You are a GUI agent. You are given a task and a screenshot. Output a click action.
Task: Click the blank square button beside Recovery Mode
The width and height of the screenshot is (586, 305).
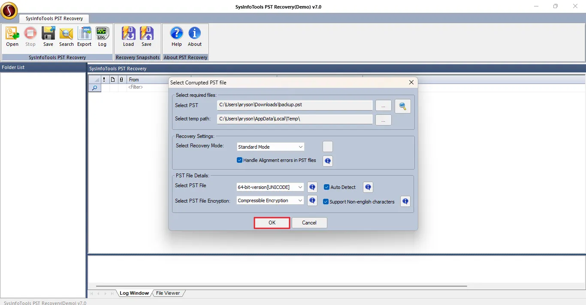click(x=328, y=147)
